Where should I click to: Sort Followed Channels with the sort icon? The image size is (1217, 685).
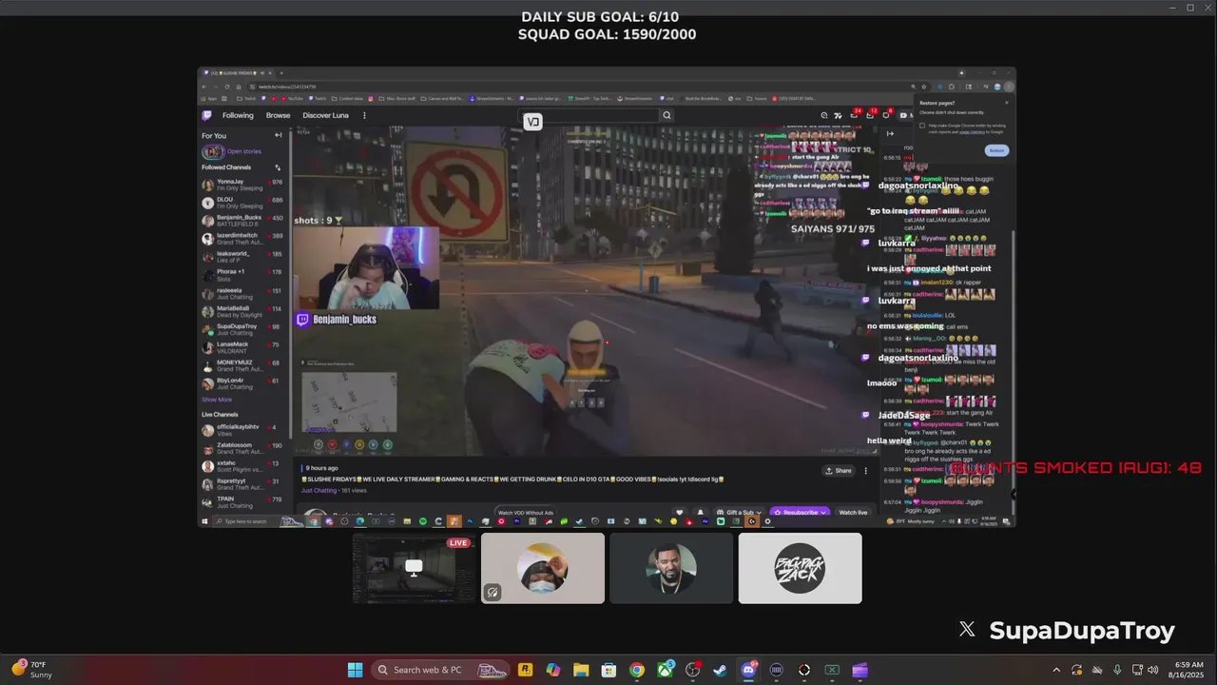pyautogui.click(x=278, y=167)
